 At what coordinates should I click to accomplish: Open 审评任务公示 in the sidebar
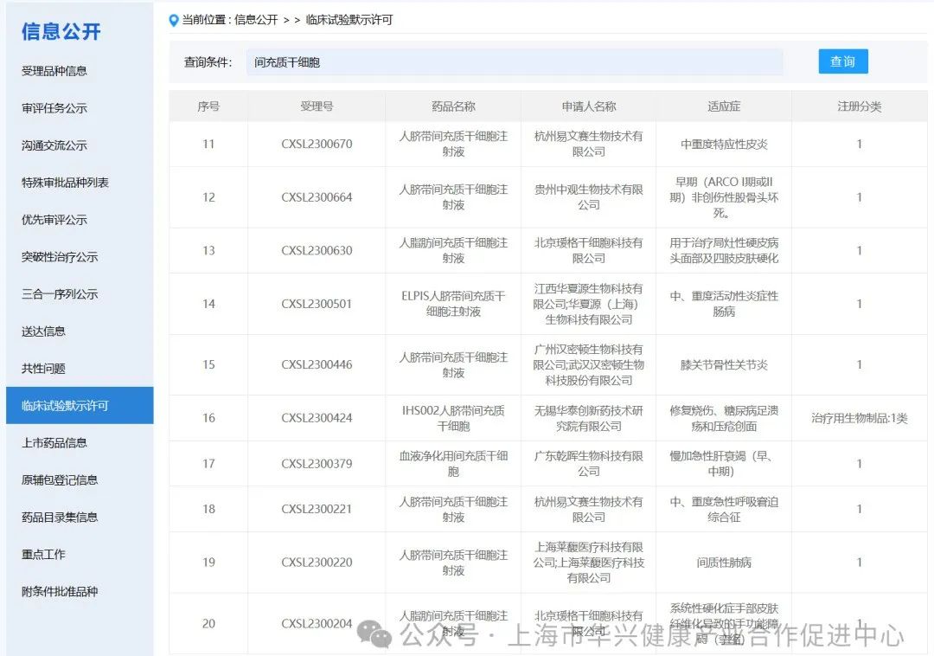pyautogui.click(x=54, y=108)
